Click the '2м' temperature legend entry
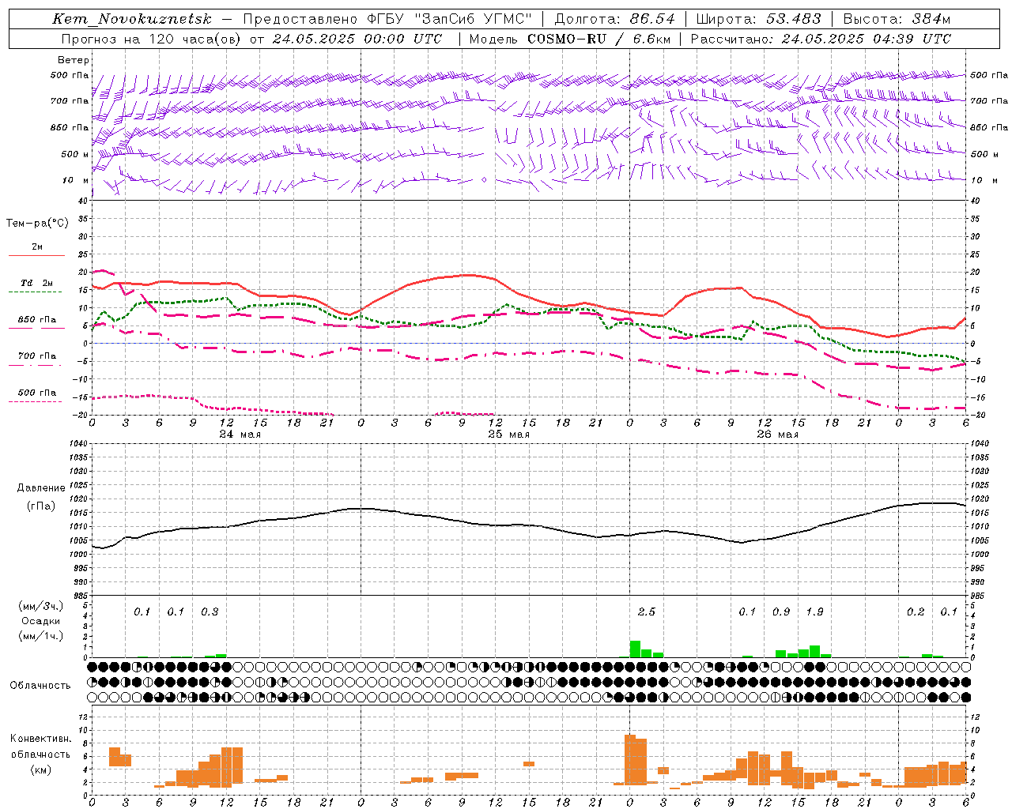This screenshot has width=1012, height=809. coord(37,247)
